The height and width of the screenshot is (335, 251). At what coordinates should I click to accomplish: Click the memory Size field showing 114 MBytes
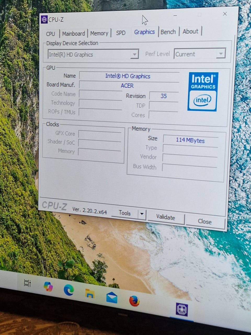pos(191,141)
